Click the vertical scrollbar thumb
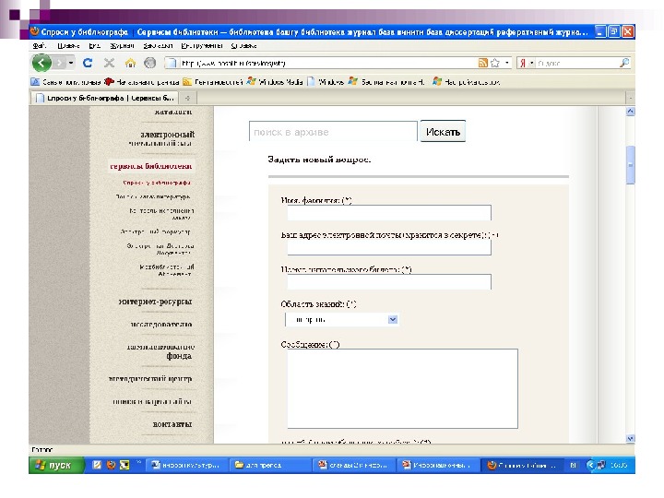Image resolution: width=664 pixels, height=498 pixels. pyautogui.click(x=631, y=165)
